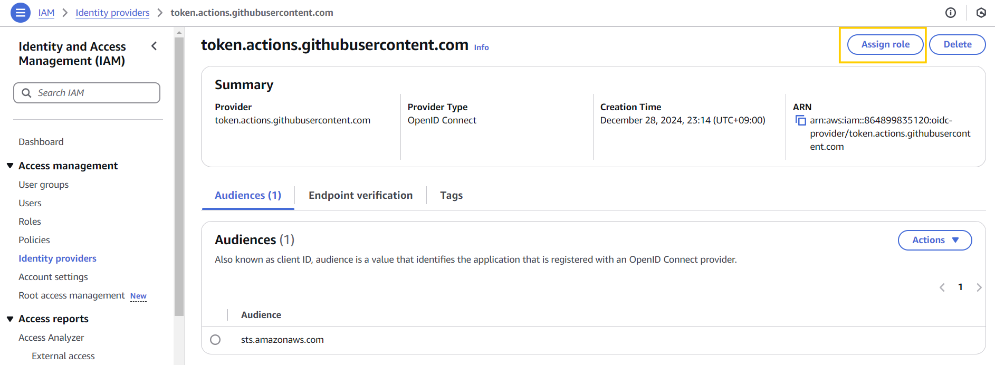The height and width of the screenshot is (365, 995).
Task: Open the Info link next to title
Action: (x=481, y=47)
